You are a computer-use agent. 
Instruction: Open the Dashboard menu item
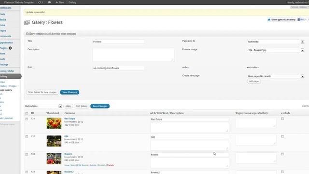6,8
